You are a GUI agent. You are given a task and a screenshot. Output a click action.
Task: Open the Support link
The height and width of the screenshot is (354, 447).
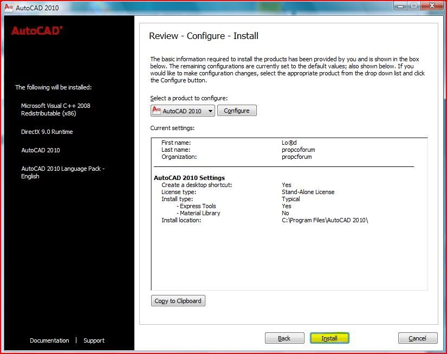(94, 340)
